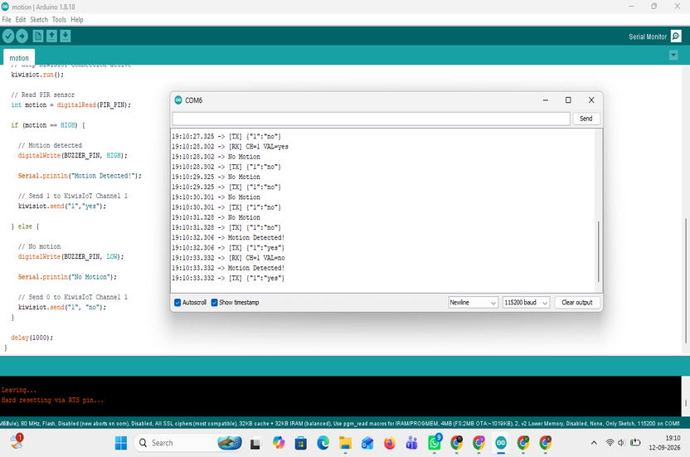Viewport: 690px width, 457px height.
Task: Open the Sketch menu
Action: coord(39,19)
